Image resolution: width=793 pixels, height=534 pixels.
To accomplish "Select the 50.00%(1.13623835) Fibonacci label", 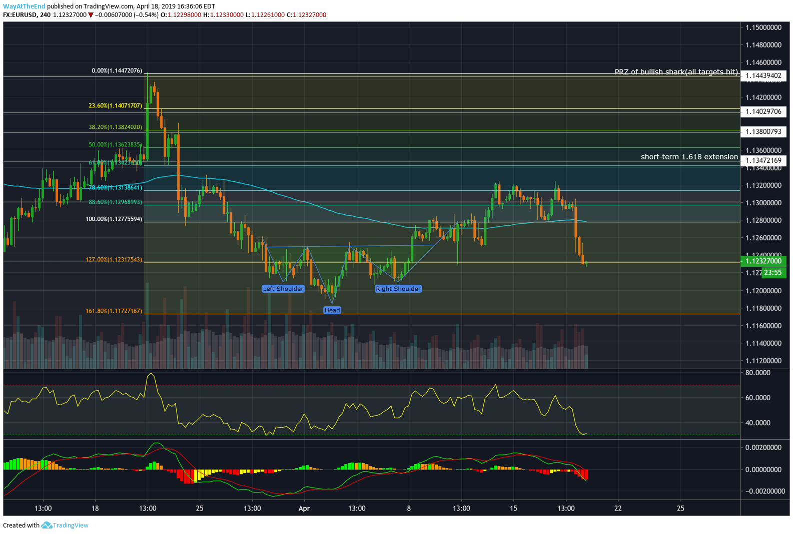I will coord(116,145).
